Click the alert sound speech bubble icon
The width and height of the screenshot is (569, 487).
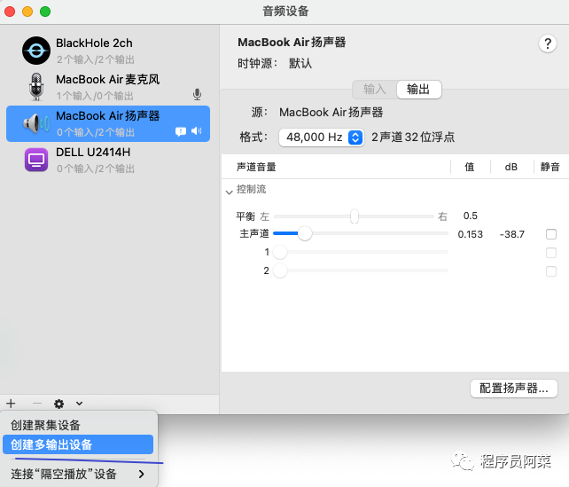181,131
